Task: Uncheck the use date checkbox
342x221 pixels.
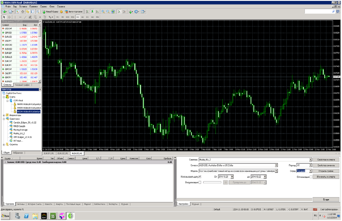Action: pyautogui.click(x=204, y=177)
